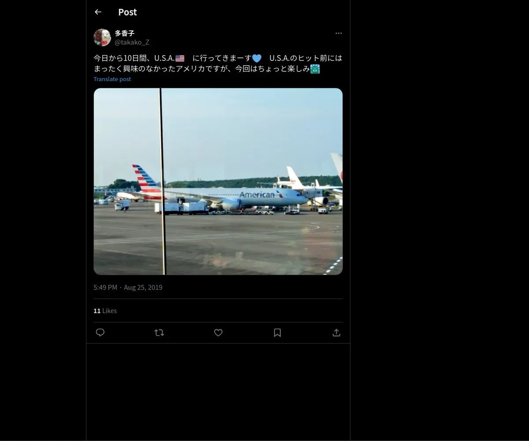Click the Reply speech bubble icon
529x441 pixels.
pos(100,333)
